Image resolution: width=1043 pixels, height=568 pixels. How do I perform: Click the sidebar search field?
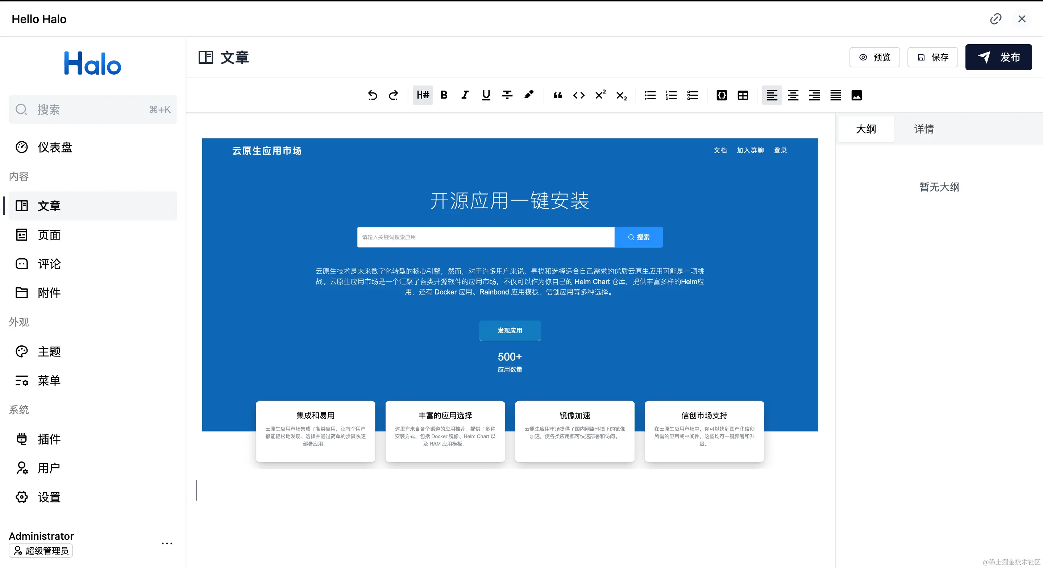(93, 109)
